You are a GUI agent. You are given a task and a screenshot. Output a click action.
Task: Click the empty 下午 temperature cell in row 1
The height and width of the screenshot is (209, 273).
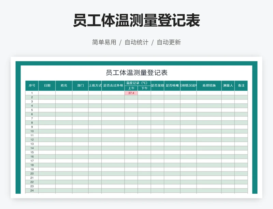pos(144,93)
